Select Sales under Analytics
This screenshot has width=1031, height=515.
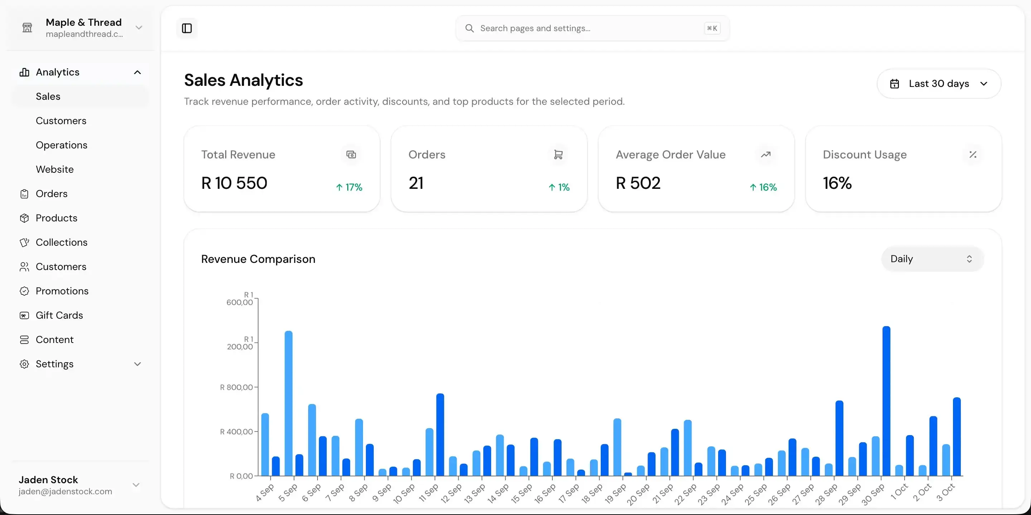(80, 97)
